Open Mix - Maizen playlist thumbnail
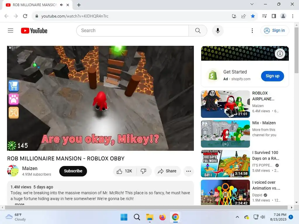 pyautogui.click(x=225, y=134)
